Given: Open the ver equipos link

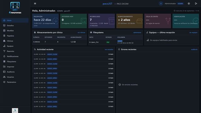Looking at the screenshot, I should point(193,33).
